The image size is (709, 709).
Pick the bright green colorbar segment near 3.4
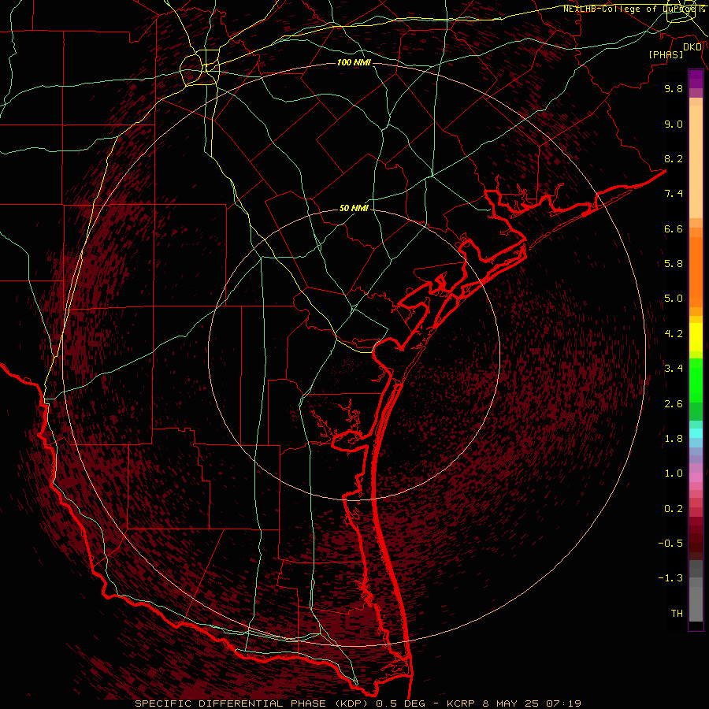(x=696, y=380)
